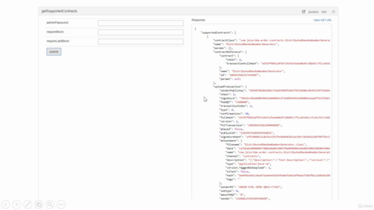Select the "amountNQT" line in response

point(232,195)
